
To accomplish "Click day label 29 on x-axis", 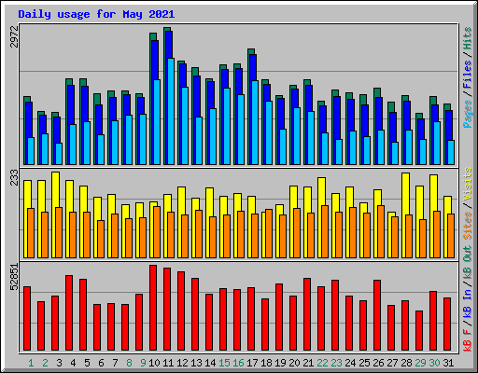I will pyautogui.click(x=420, y=363).
